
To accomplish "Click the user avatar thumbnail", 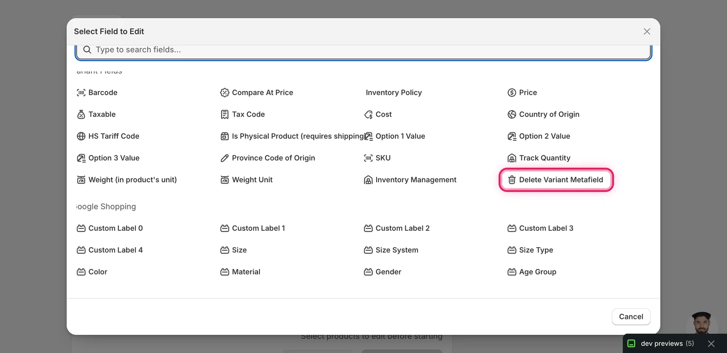I will tap(702, 323).
